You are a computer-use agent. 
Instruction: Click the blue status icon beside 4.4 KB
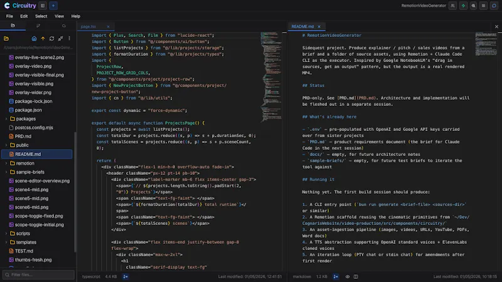(125, 276)
